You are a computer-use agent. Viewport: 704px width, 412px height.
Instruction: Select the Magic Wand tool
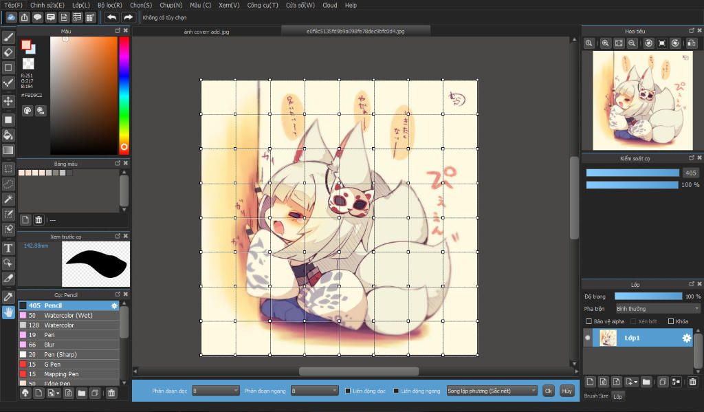[x=8, y=199]
